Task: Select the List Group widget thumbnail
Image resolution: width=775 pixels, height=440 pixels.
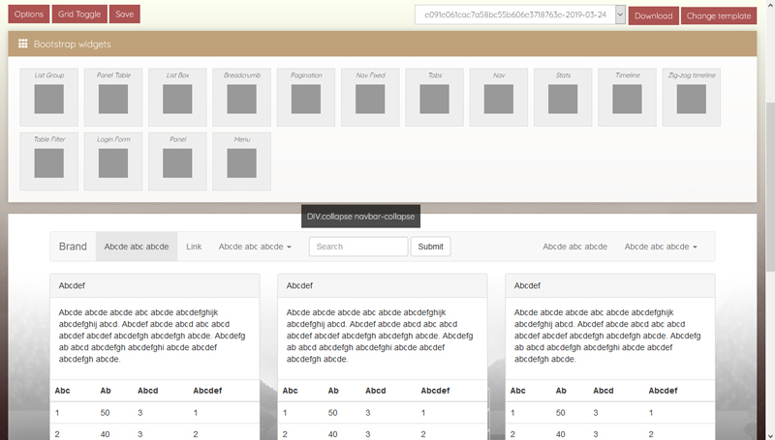Action: click(x=48, y=97)
